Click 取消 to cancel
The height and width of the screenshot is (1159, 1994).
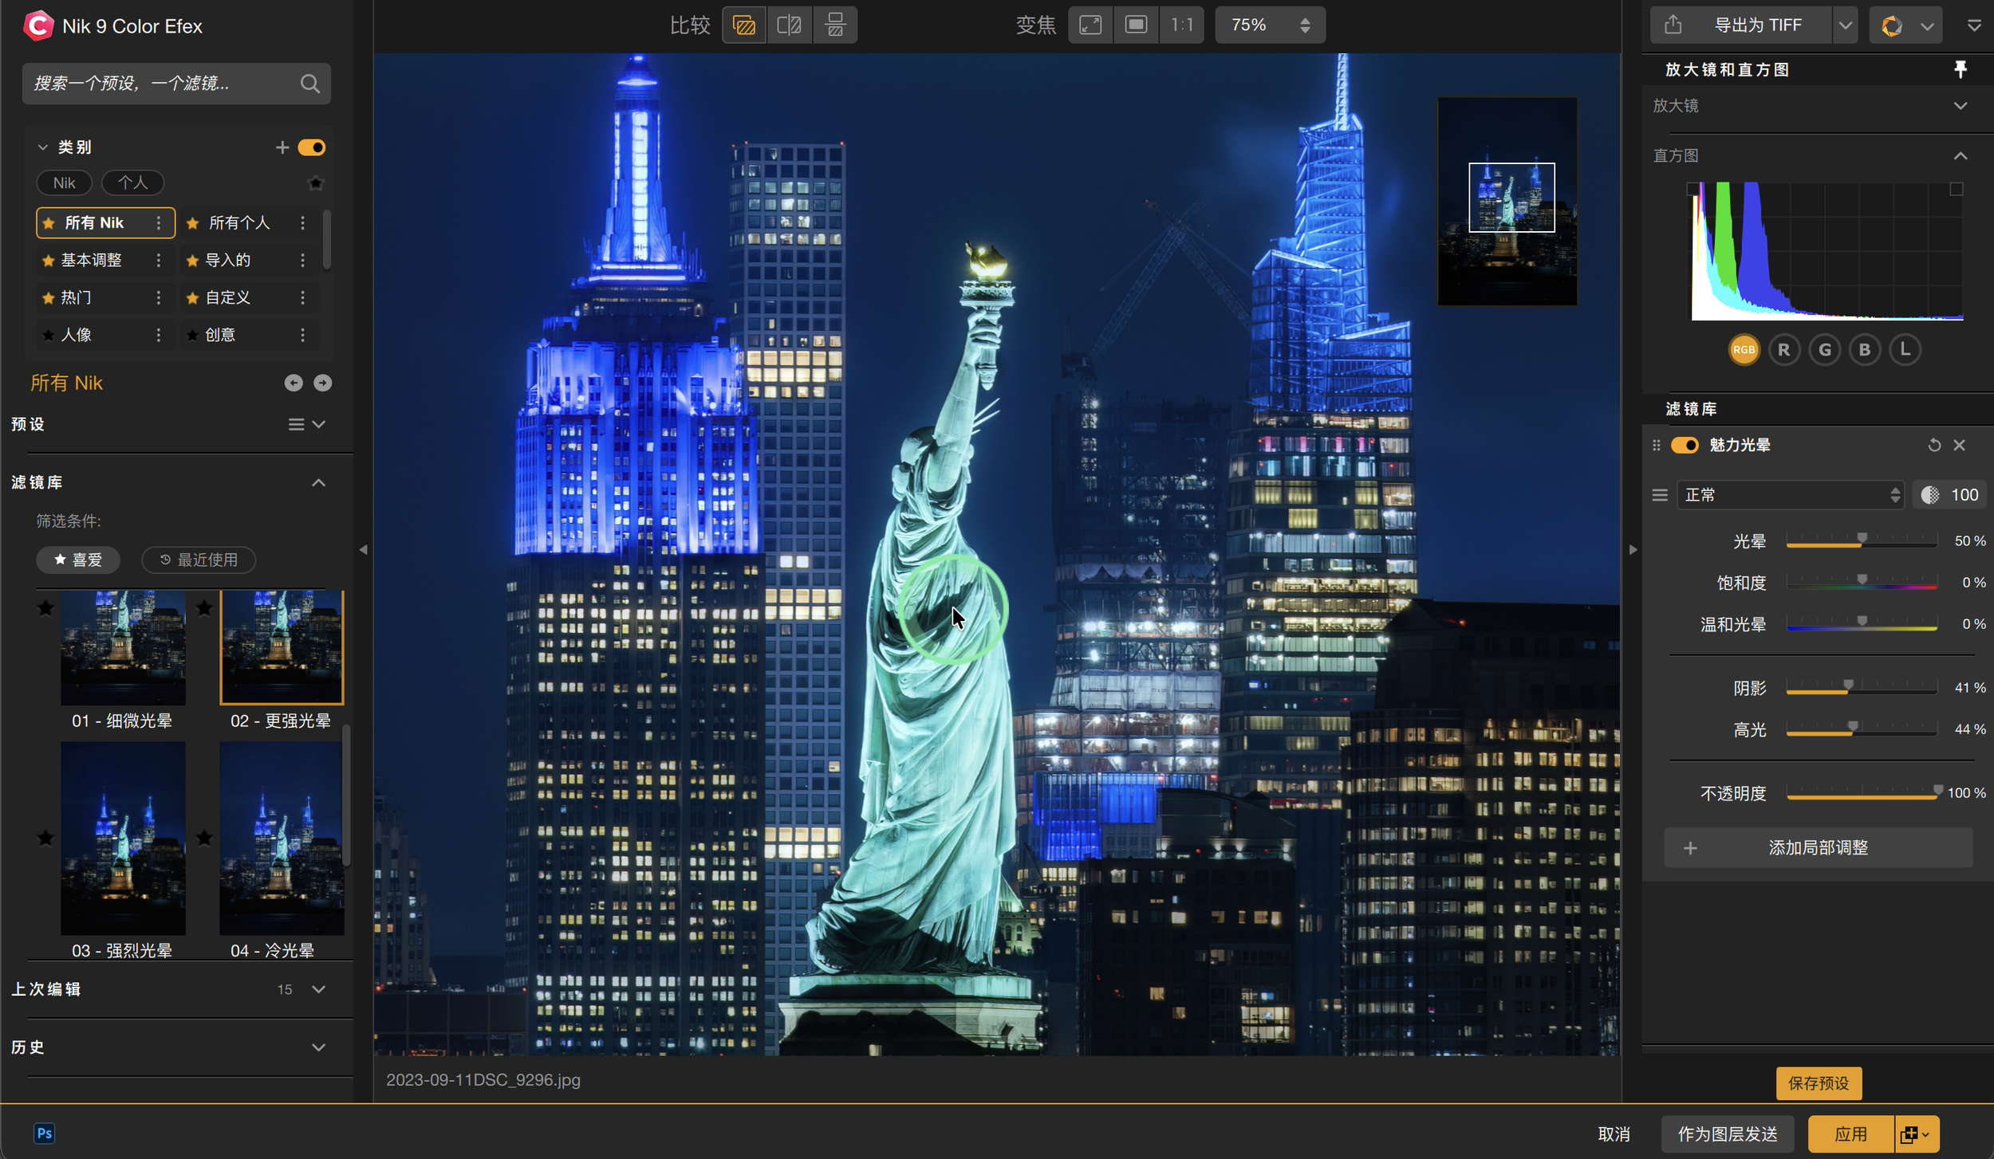point(1614,1133)
